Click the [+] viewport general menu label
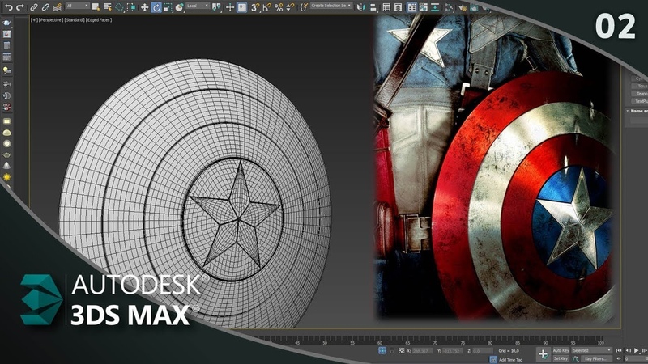Image resolution: width=648 pixels, height=364 pixels. [x=34, y=19]
